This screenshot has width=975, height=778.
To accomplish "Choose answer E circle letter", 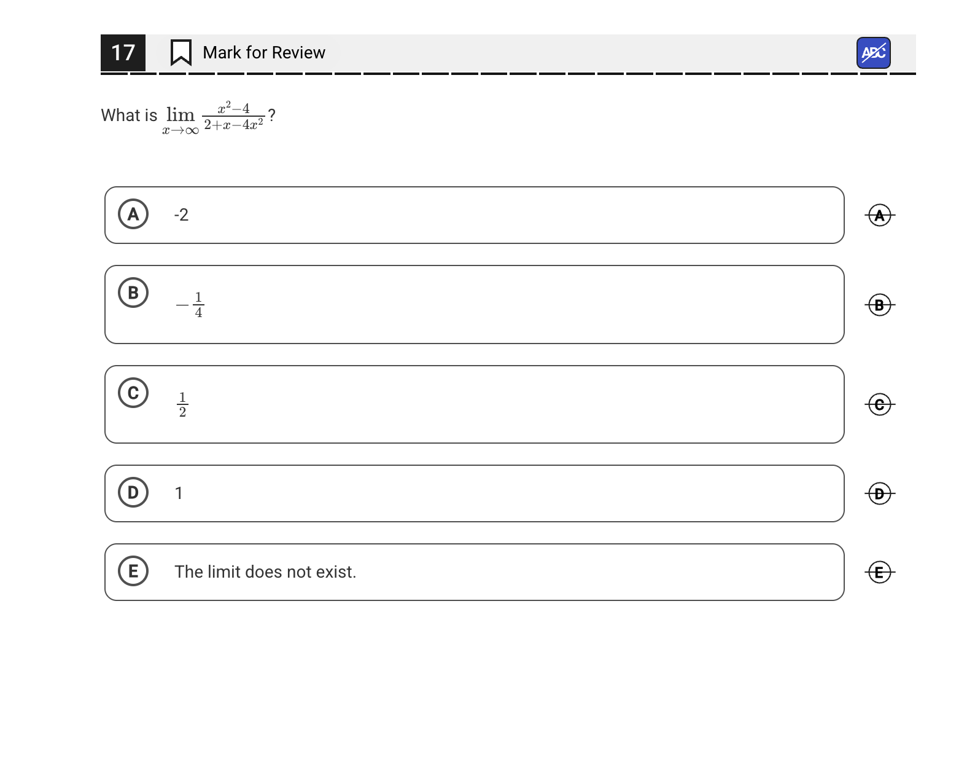I will point(133,571).
